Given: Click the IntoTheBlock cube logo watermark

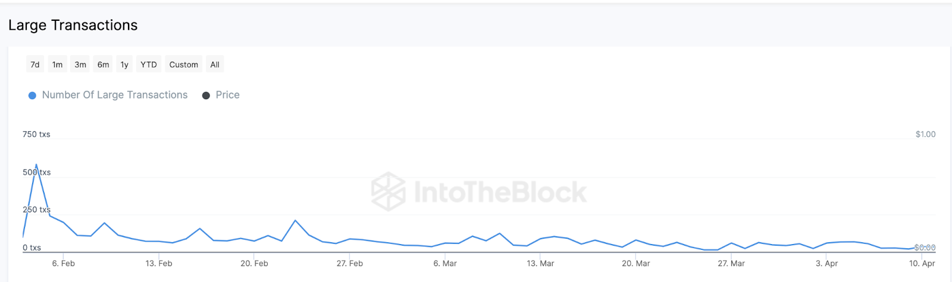Looking at the screenshot, I should pyautogui.click(x=389, y=191).
